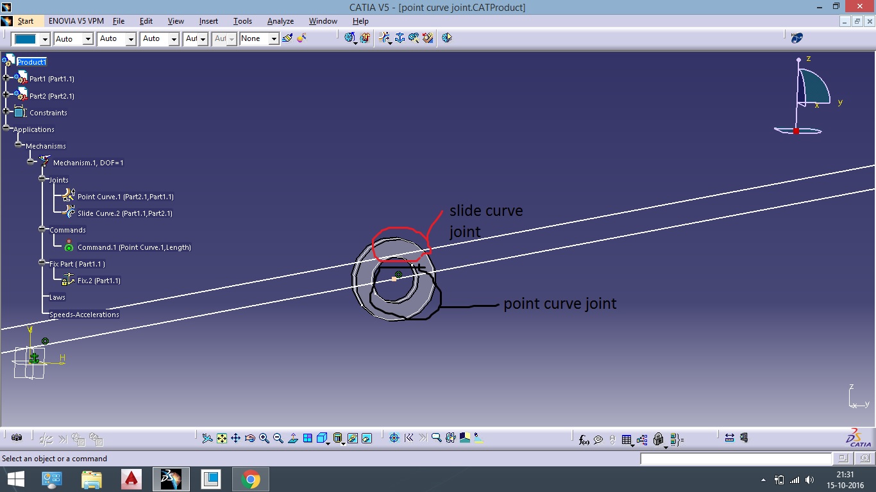Click the Painter (paintbrush) icon in graphic properties
Screen dimensions: 876x492
(x=287, y=38)
